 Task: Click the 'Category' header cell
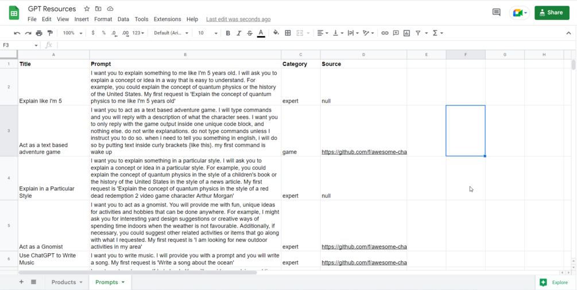coord(301,64)
